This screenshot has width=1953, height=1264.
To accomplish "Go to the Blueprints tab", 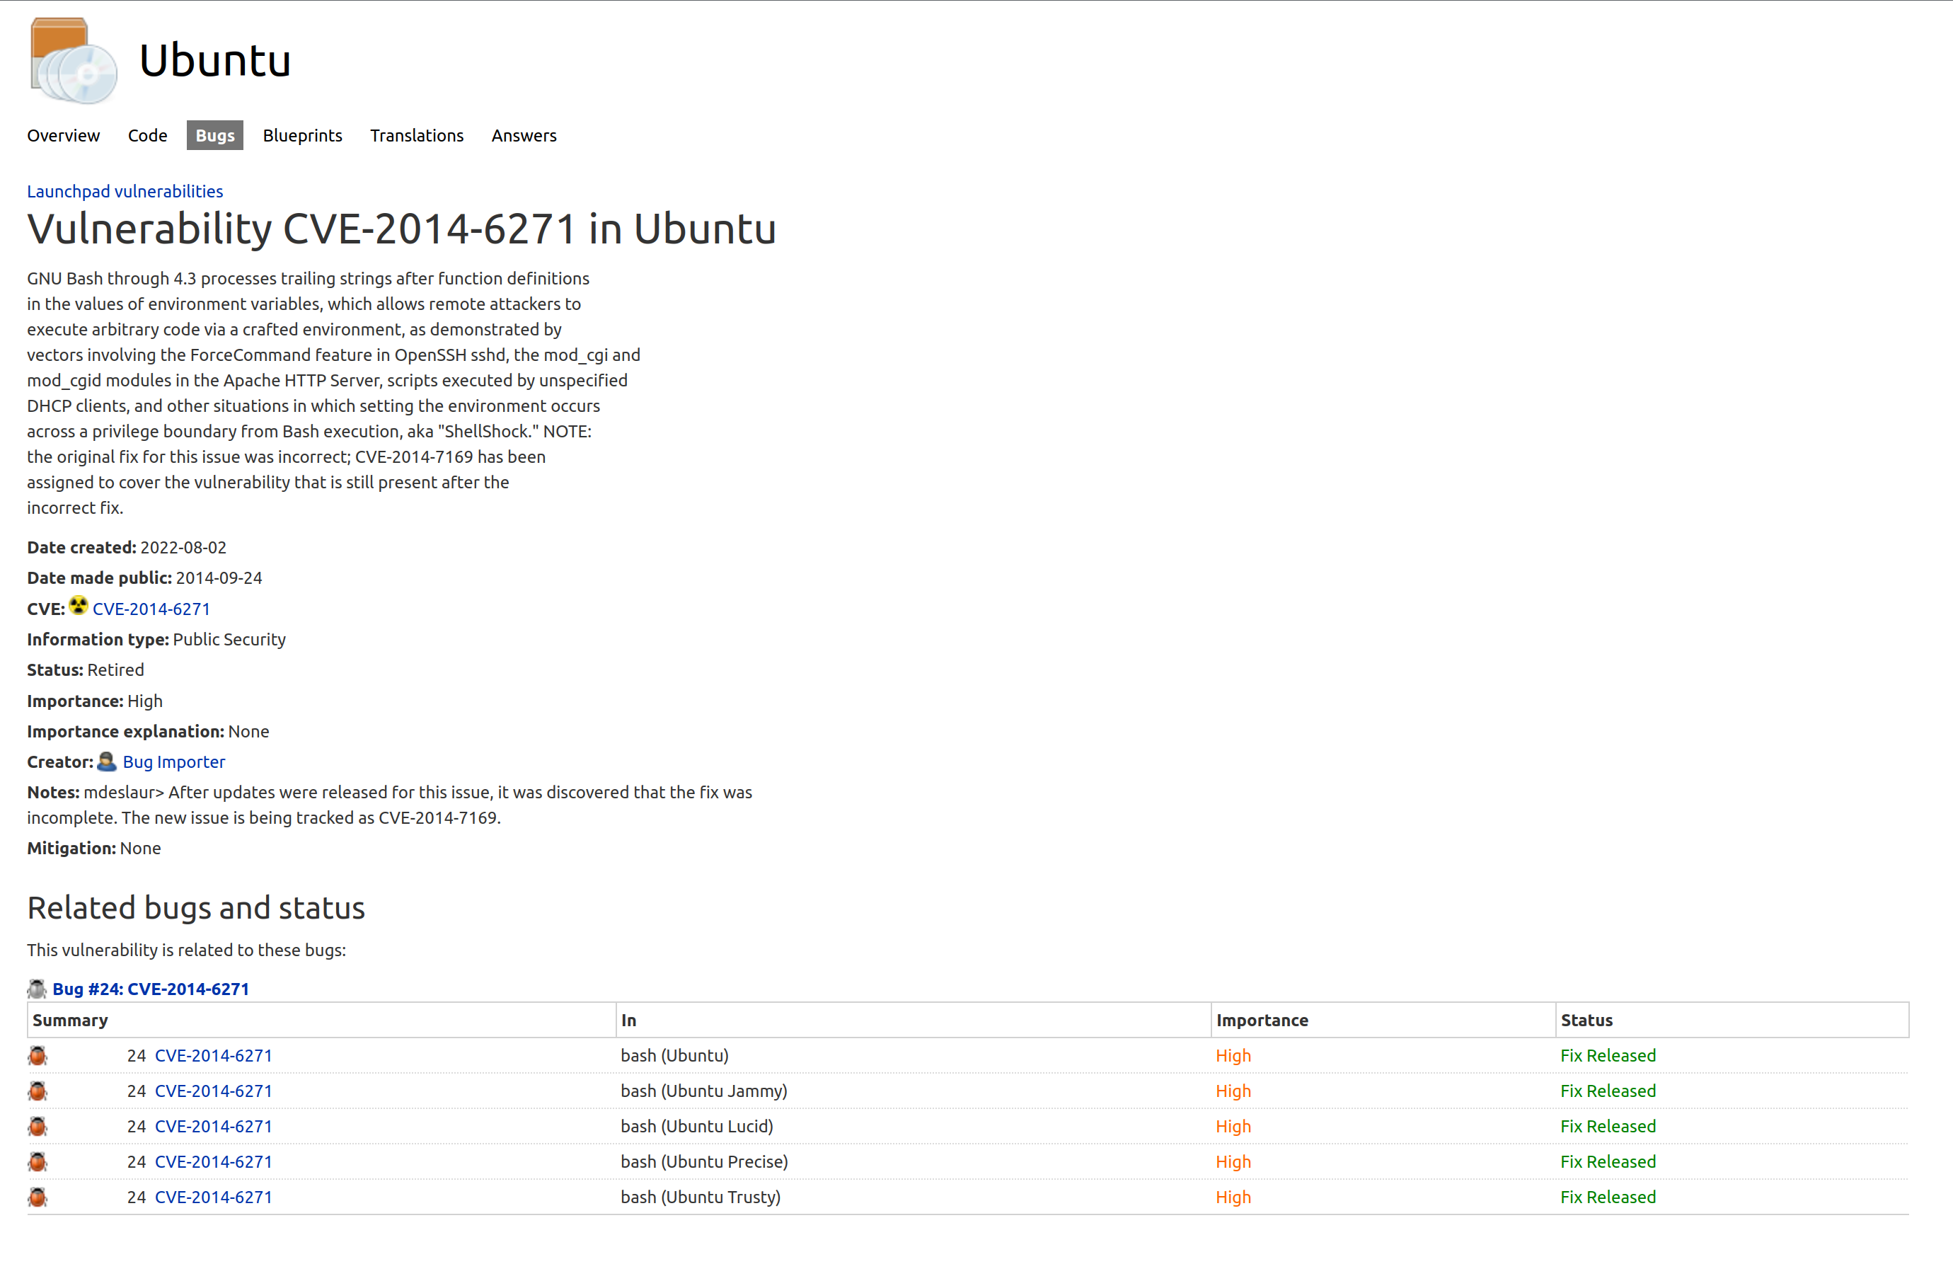I will pos(302,135).
